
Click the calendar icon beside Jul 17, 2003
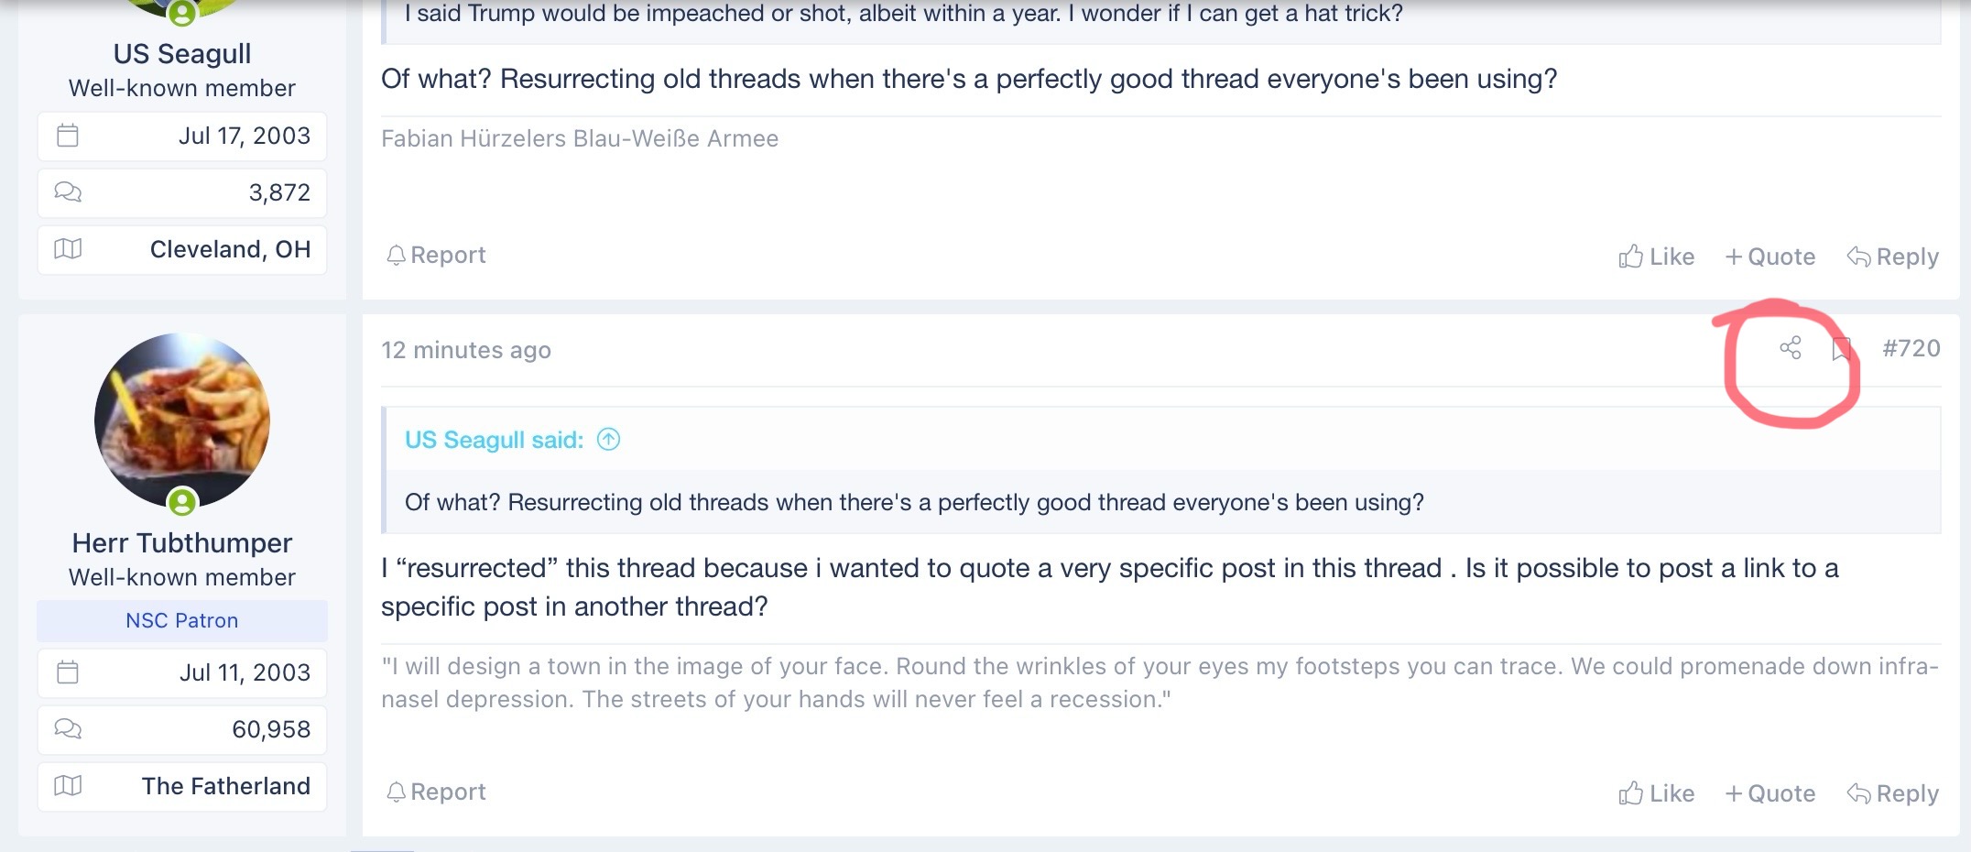coord(68,136)
